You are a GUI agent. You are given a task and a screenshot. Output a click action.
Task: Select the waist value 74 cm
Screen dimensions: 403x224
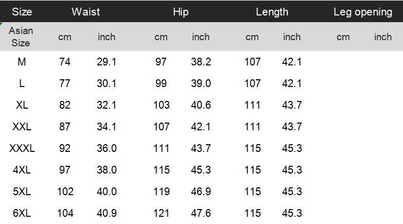pyautogui.click(x=65, y=62)
